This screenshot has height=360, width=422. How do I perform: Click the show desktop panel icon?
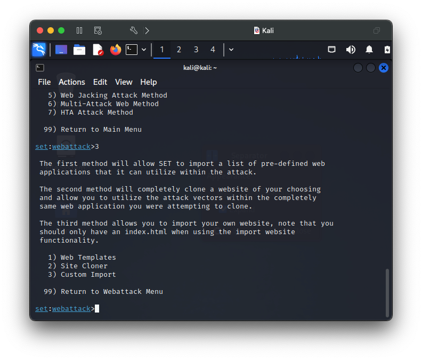coord(61,50)
